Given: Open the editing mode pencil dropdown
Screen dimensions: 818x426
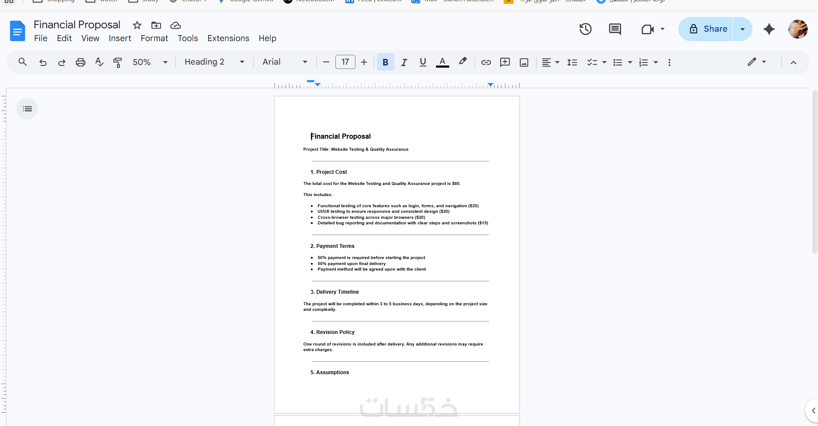Looking at the screenshot, I should coord(757,62).
